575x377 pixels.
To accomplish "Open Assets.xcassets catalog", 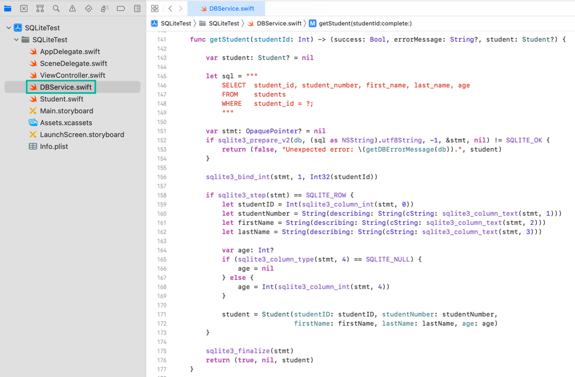I will [66, 123].
